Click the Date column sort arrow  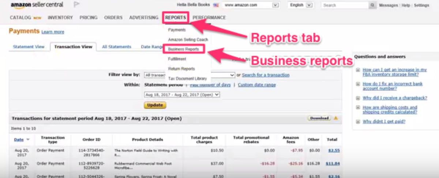pyautogui.click(x=28, y=140)
